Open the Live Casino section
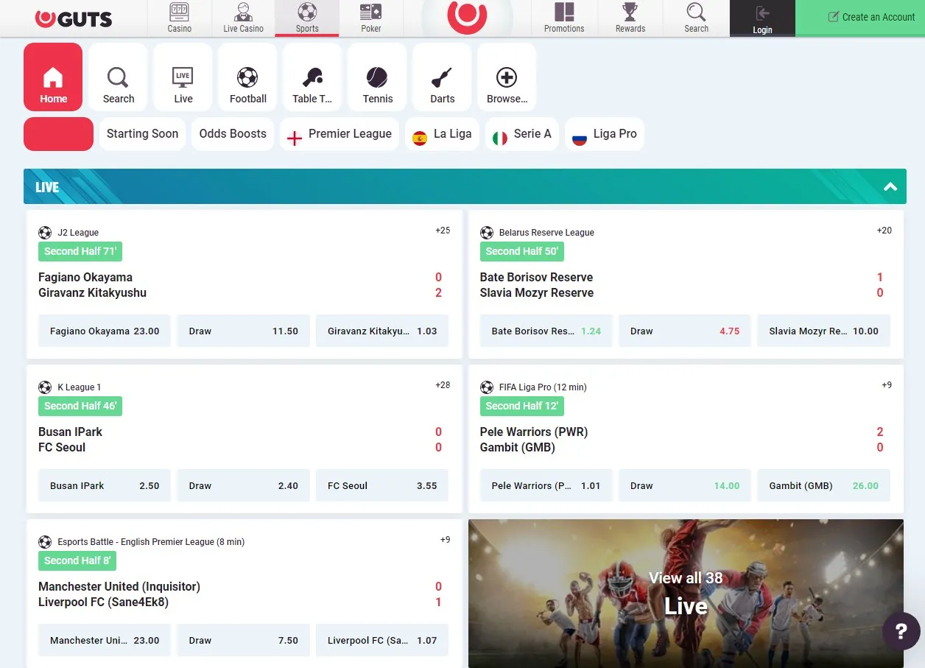The image size is (925, 668). coord(243,18)
